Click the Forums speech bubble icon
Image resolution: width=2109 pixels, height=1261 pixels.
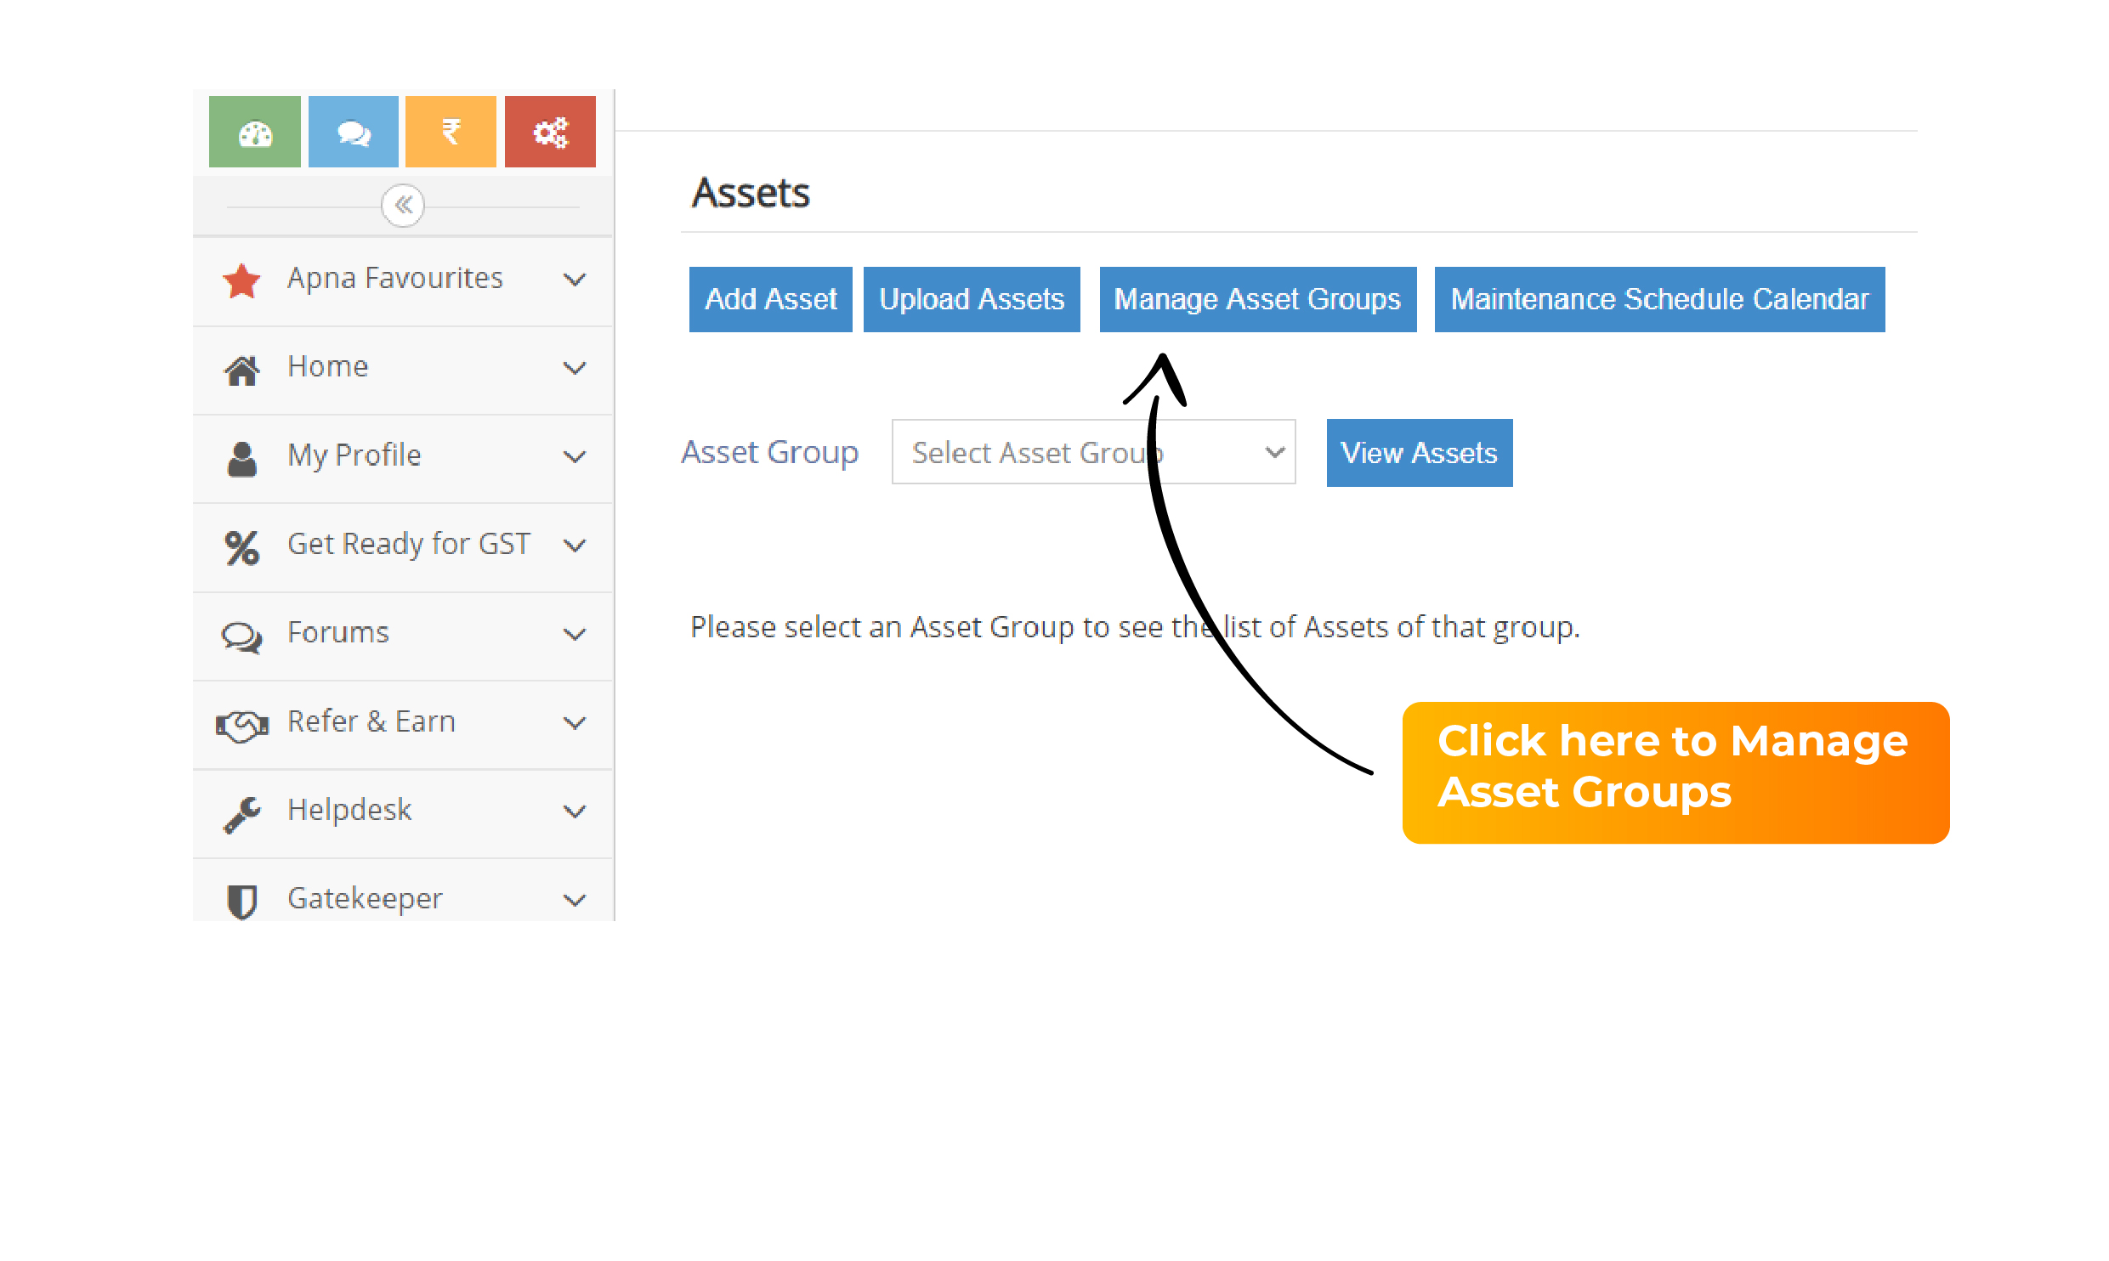point(242,636)
